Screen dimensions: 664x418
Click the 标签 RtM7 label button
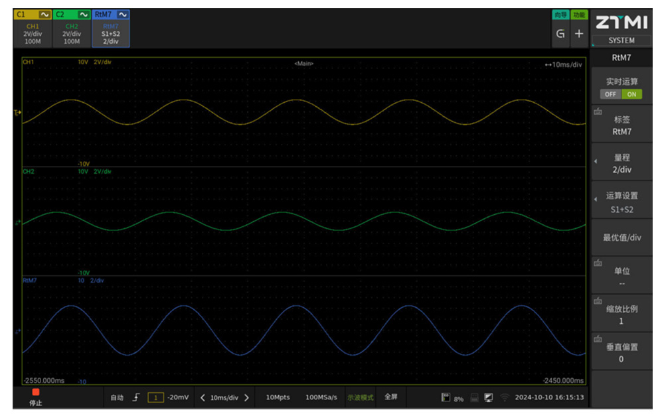622,125
